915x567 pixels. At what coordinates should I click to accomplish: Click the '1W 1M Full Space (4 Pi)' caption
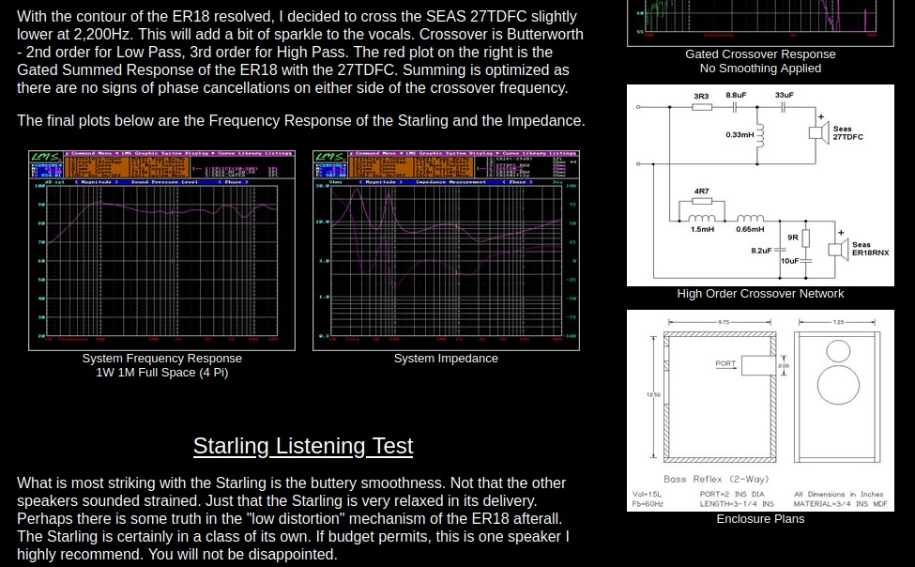[x=161, y=373]
